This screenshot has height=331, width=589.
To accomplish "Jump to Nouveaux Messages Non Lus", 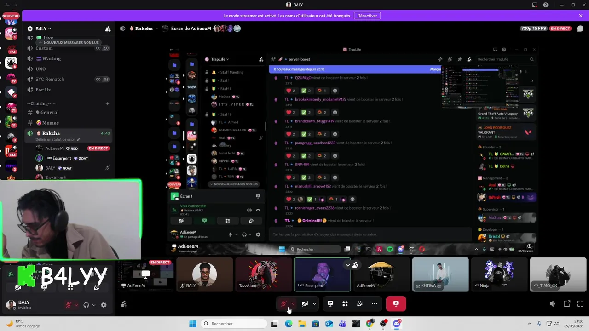I will (69, 42).
